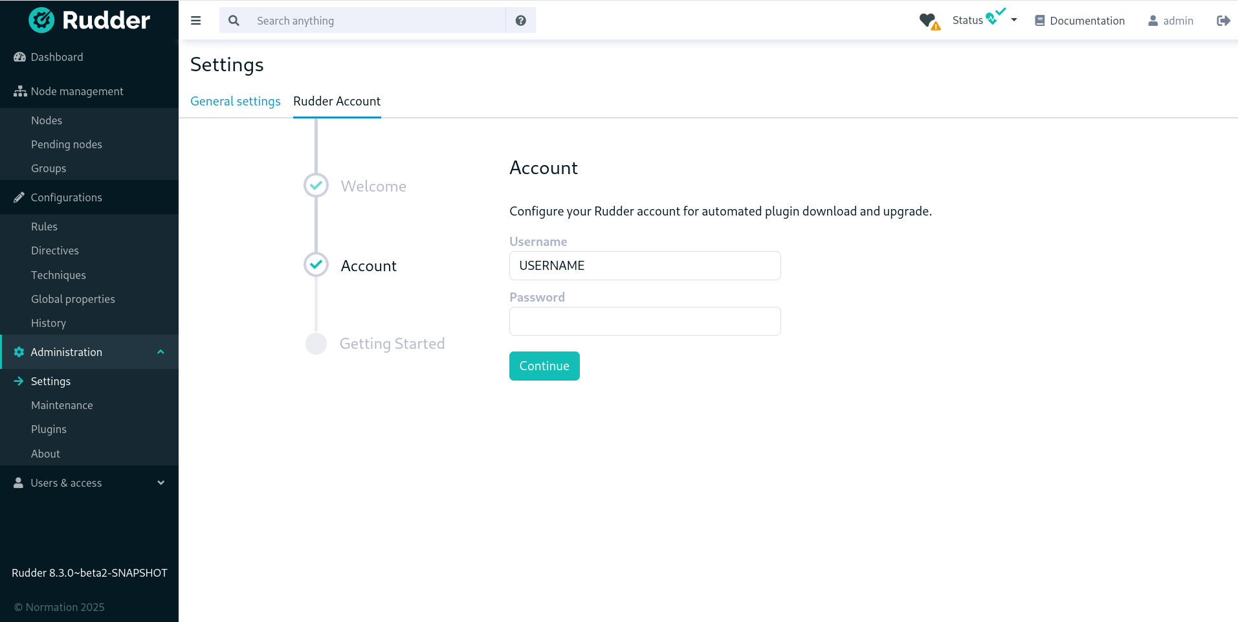Screen dimensions: 1238x622
Task: Click inside the Password field
Action: pyautogui.click(x=644, y=321)
